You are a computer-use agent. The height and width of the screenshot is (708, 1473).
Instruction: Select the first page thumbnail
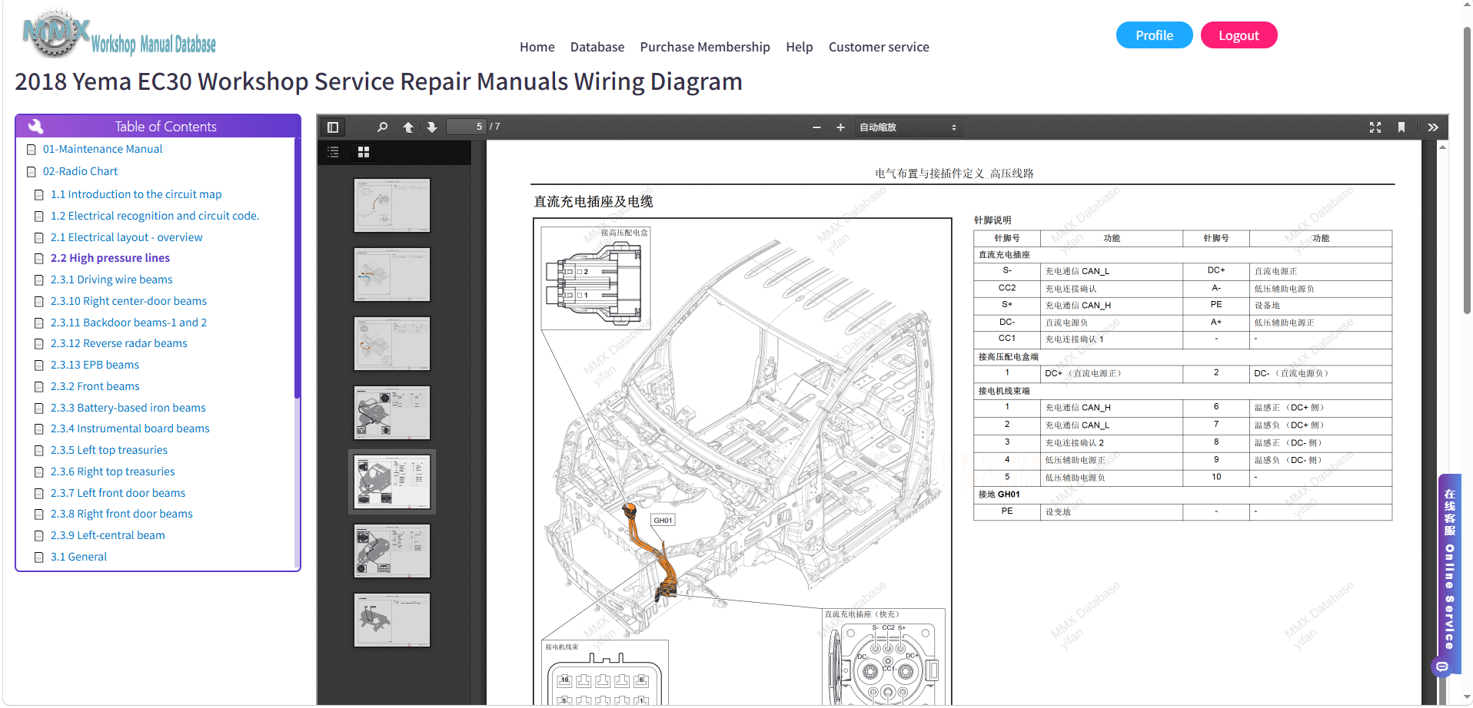(x=392, y=206)
